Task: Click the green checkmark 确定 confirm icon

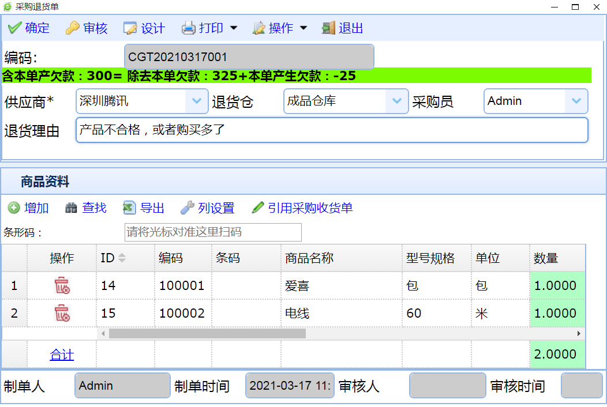Action: click(x=15, y=28)
